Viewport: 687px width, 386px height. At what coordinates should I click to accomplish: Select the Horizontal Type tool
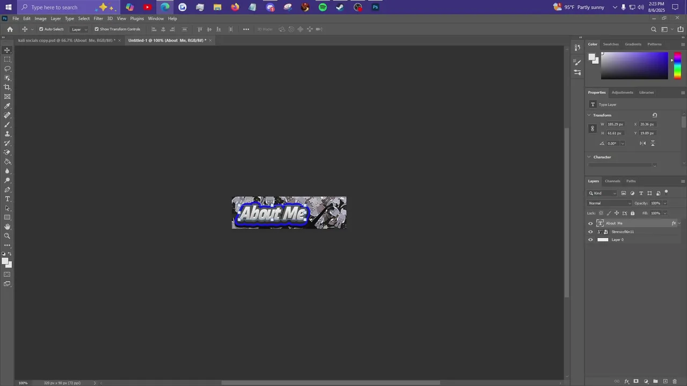(7, 199)
